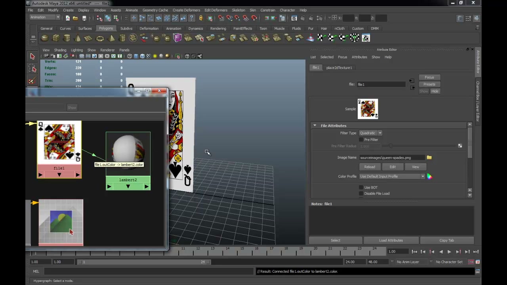Click the Edit image button
The height and width of the screenshot is (285, 507).
(x=393, y=167)
